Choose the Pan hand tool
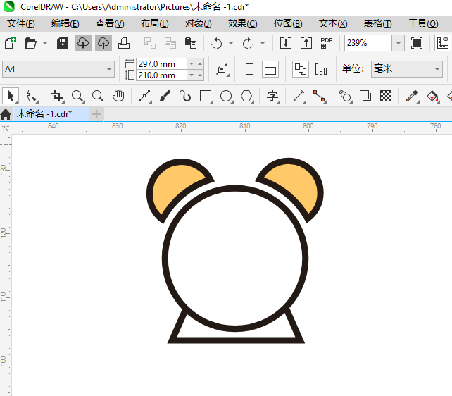Screen dimensions: 452x396 click(x=118, y=96)
